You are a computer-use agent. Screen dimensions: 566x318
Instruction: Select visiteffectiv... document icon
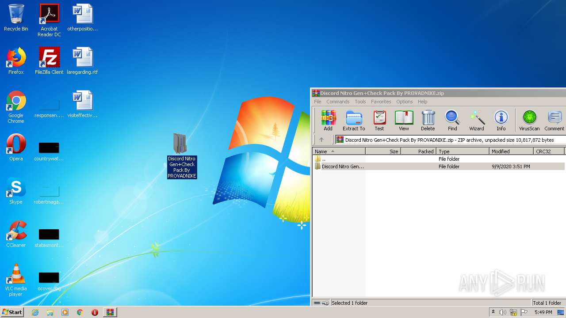point(82,104)
